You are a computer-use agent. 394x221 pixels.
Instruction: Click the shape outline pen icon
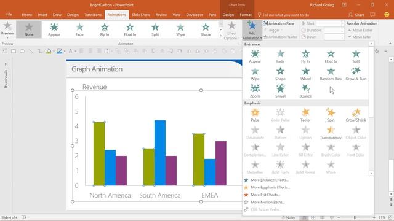(60, 52)
